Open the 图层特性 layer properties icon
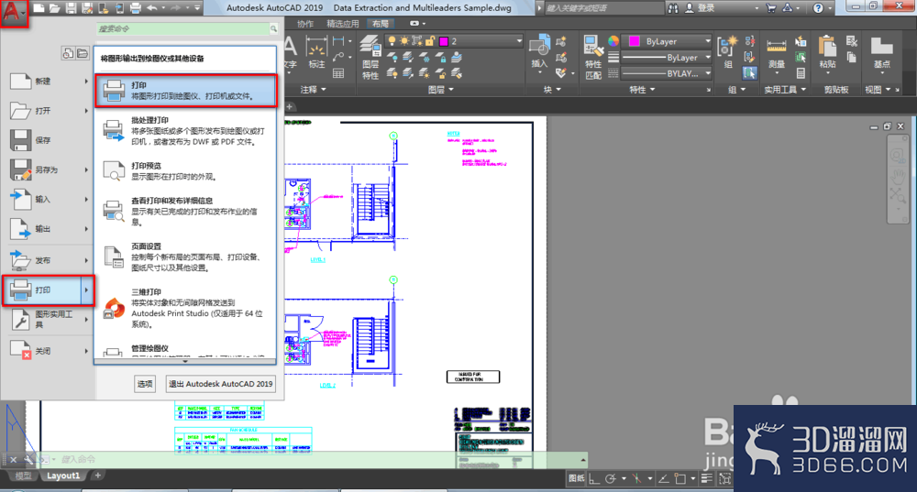Viewport: 917px width, 492px height. [x=370, y=58]
